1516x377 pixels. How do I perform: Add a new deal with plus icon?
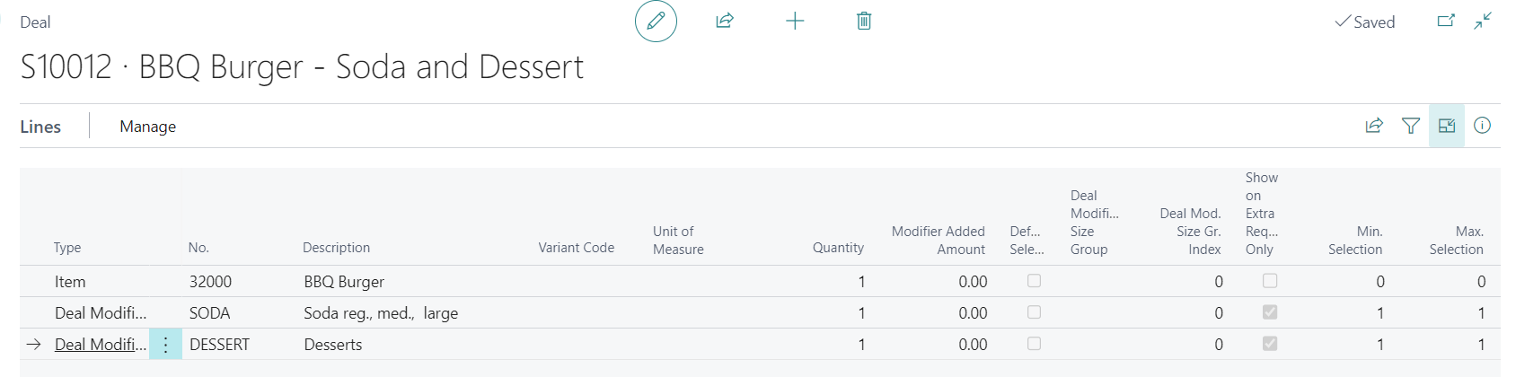point(795,21)
